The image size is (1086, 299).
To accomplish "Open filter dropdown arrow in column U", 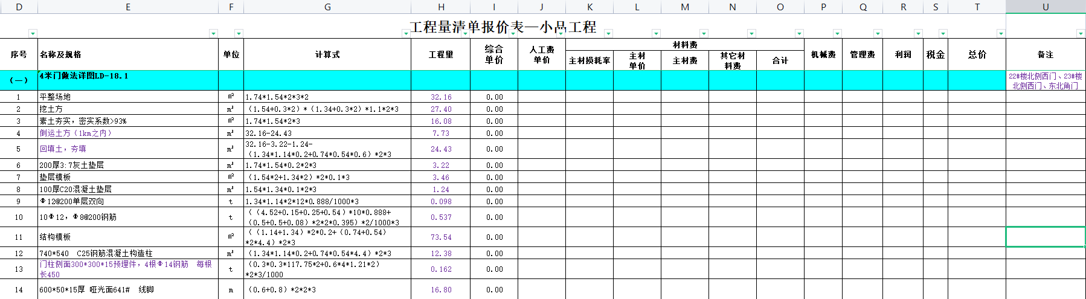I will point(1081,34).
